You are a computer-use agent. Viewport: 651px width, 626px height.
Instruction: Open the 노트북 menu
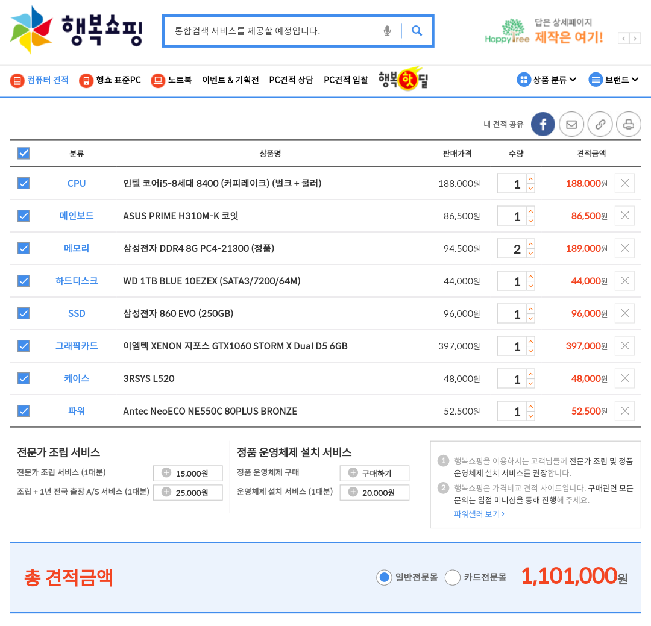click(171, 80)
